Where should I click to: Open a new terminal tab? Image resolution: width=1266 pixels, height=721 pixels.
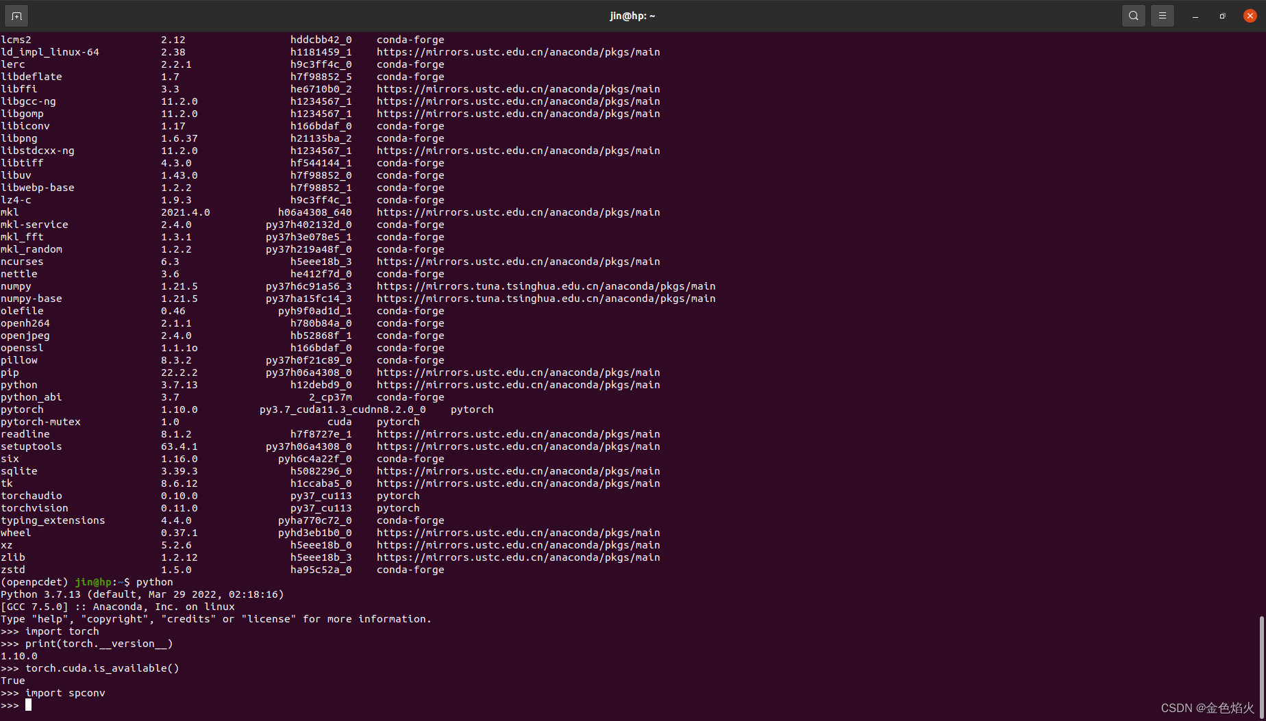[16, 15]
